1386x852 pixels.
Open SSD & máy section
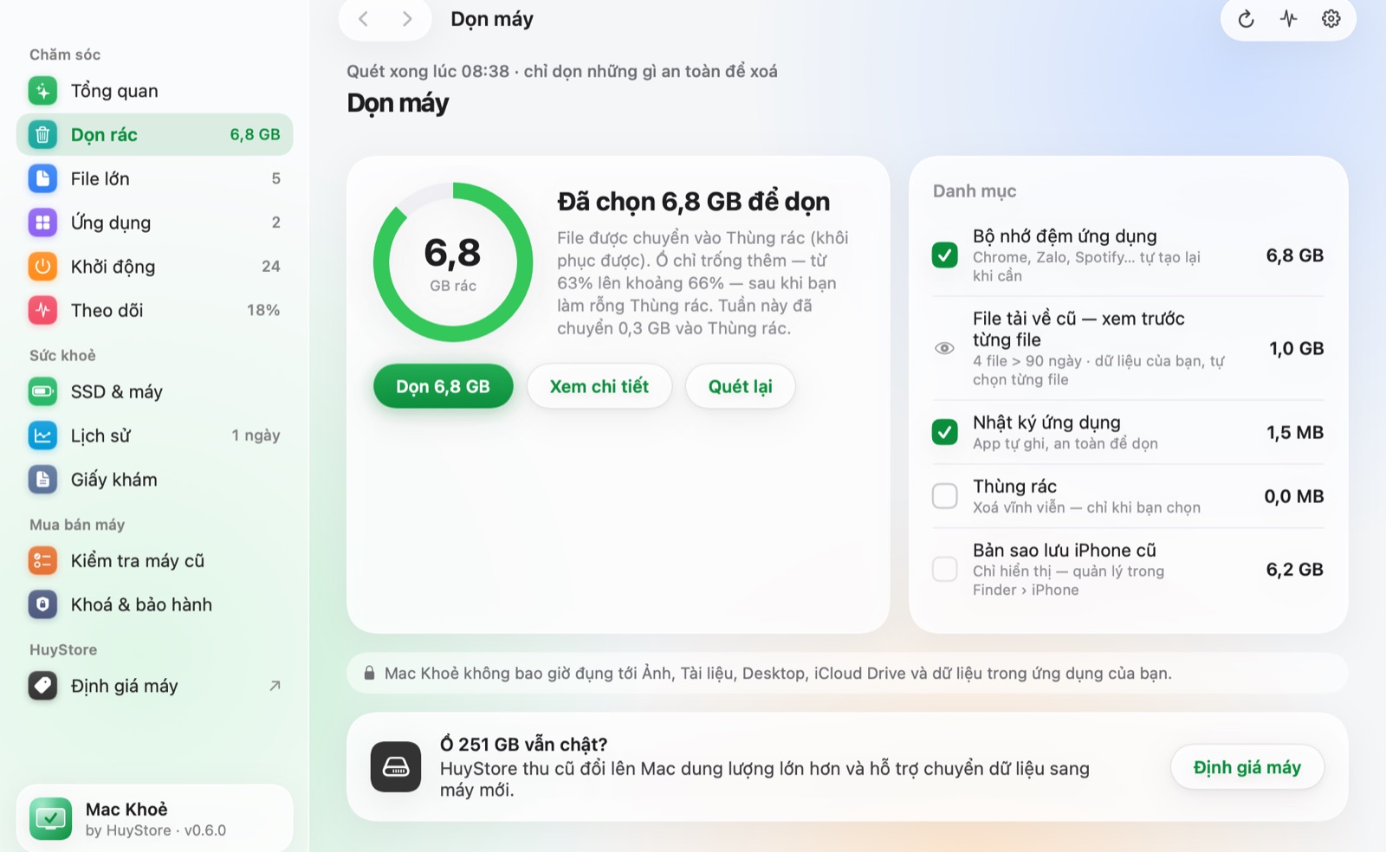(x=155, y=391)
